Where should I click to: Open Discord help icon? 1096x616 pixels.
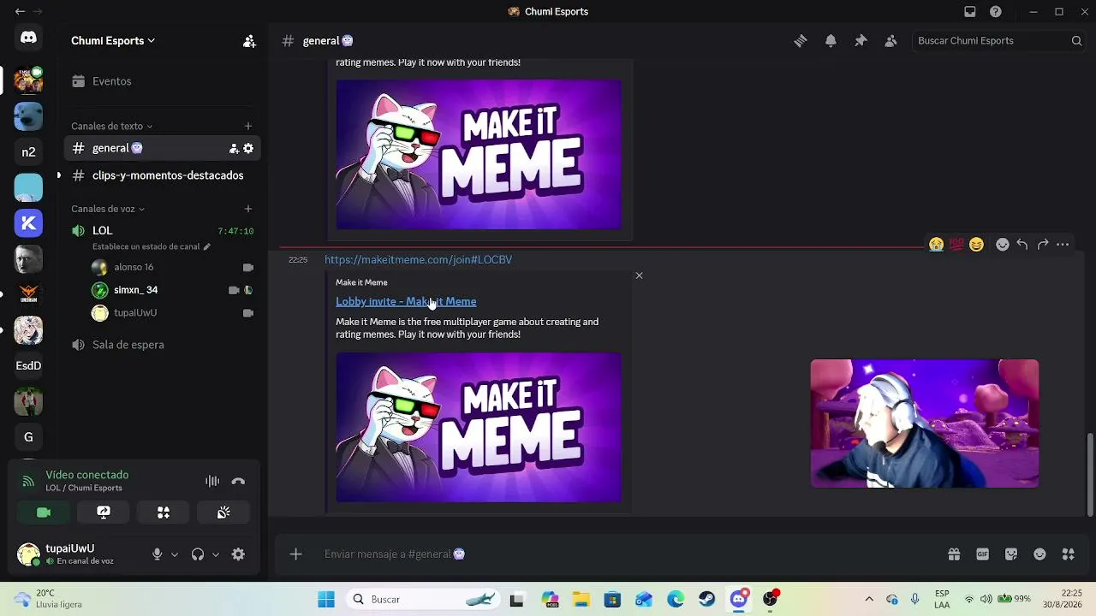pyautogui.click(x=996, y=12)
